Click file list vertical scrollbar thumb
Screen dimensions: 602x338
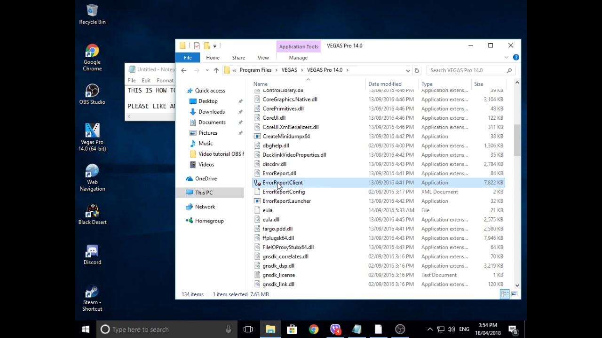(x=517, y=140)
